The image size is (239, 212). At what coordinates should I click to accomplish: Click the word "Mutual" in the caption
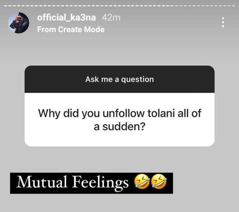coord(38,182)
